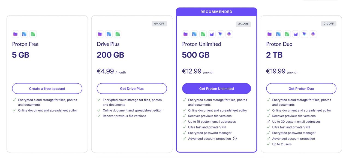Click the 0% OFF badge on Drive Plus
The height and width of the screenshot is (158, 349).
pos(159,24)
